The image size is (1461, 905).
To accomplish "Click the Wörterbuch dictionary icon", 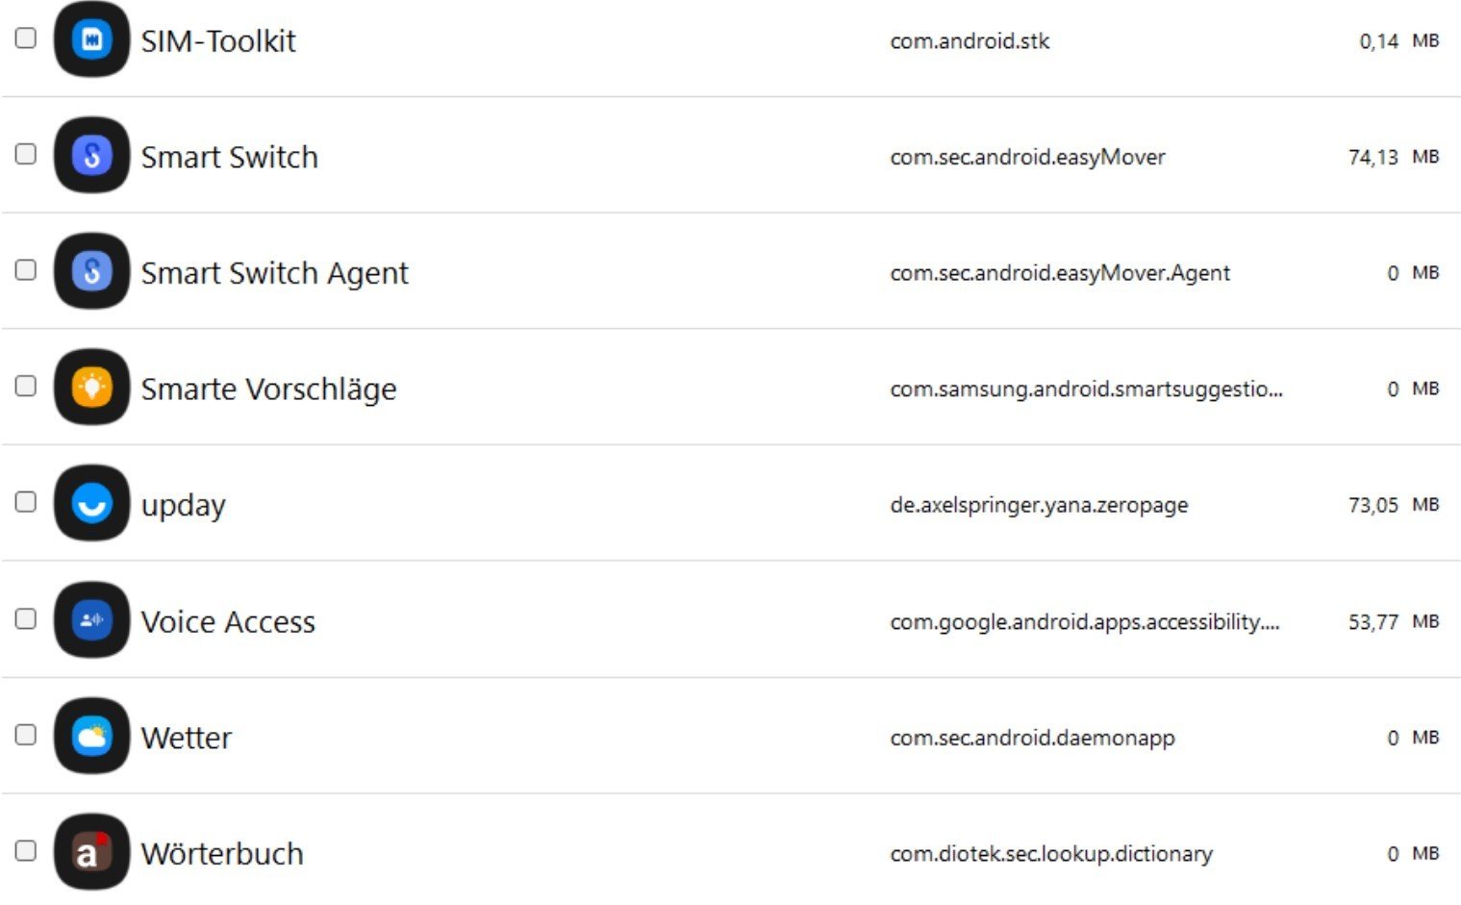I will tap(91, 852).
